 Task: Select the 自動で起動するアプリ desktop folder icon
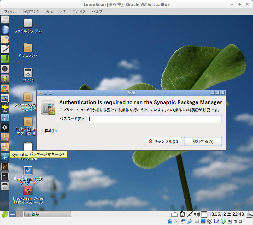[28, 121]
